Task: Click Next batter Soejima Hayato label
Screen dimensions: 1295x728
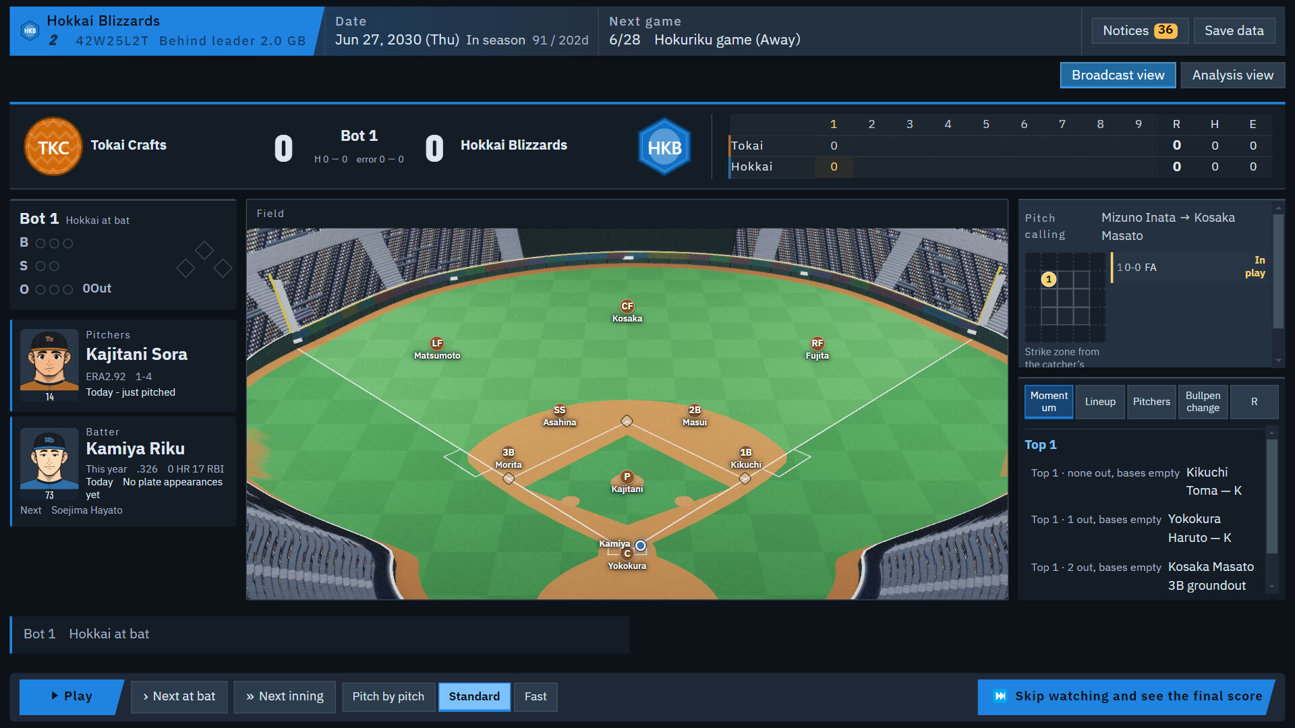Action: (71, 510)
